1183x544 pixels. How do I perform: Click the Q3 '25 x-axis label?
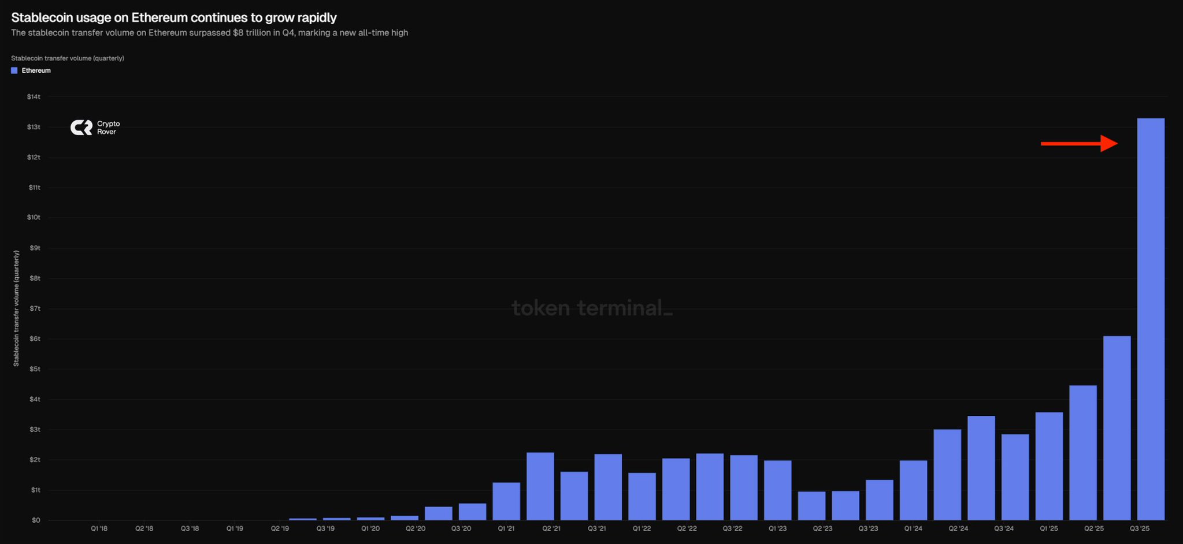pos(1140,528)
